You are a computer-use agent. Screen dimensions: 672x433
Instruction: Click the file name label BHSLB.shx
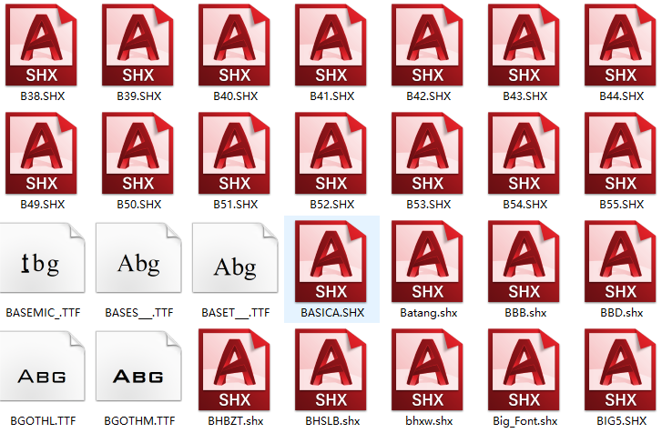tap(332, 421)
